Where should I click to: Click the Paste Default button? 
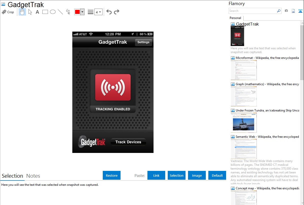point(217,175)
